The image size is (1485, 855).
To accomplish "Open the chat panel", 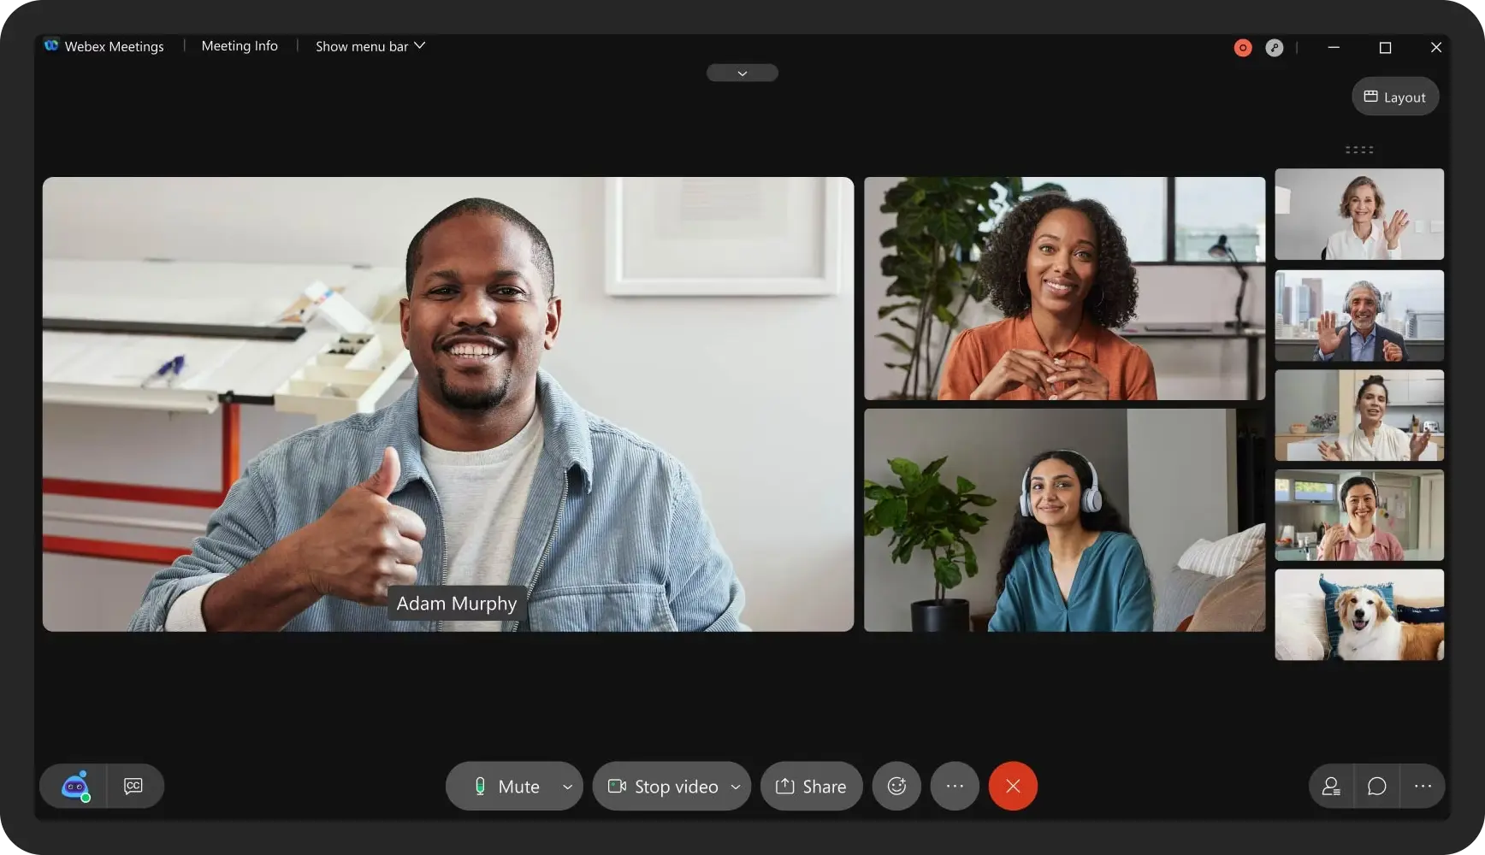I will point(1376,786).
